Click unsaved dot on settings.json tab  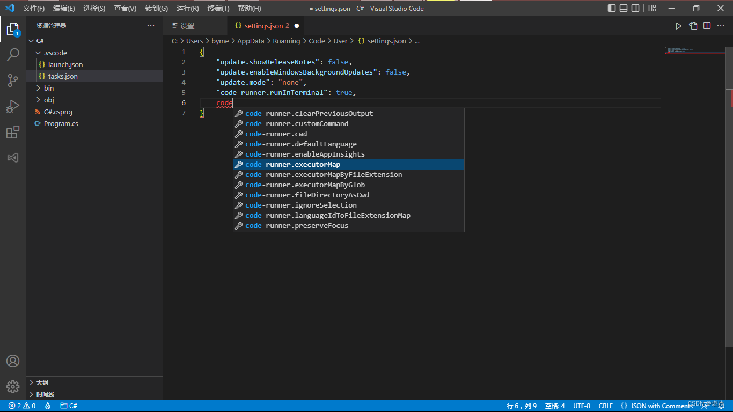tap(297, 26)
